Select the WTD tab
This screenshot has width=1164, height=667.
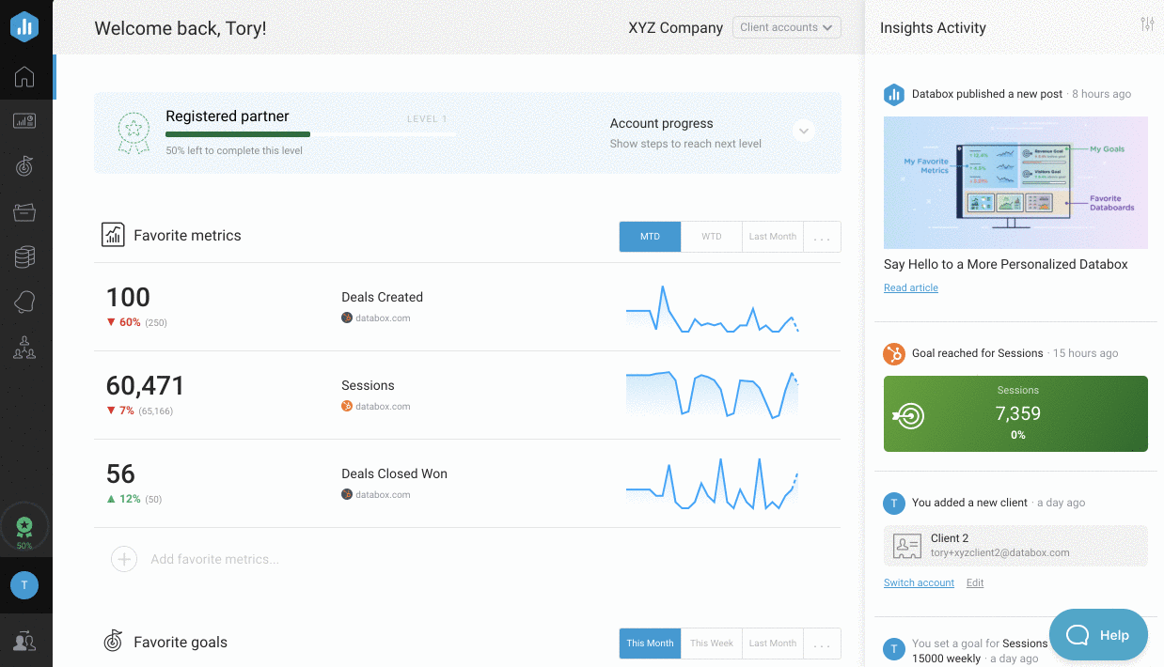pyautogui.click(x=711, y=237)
